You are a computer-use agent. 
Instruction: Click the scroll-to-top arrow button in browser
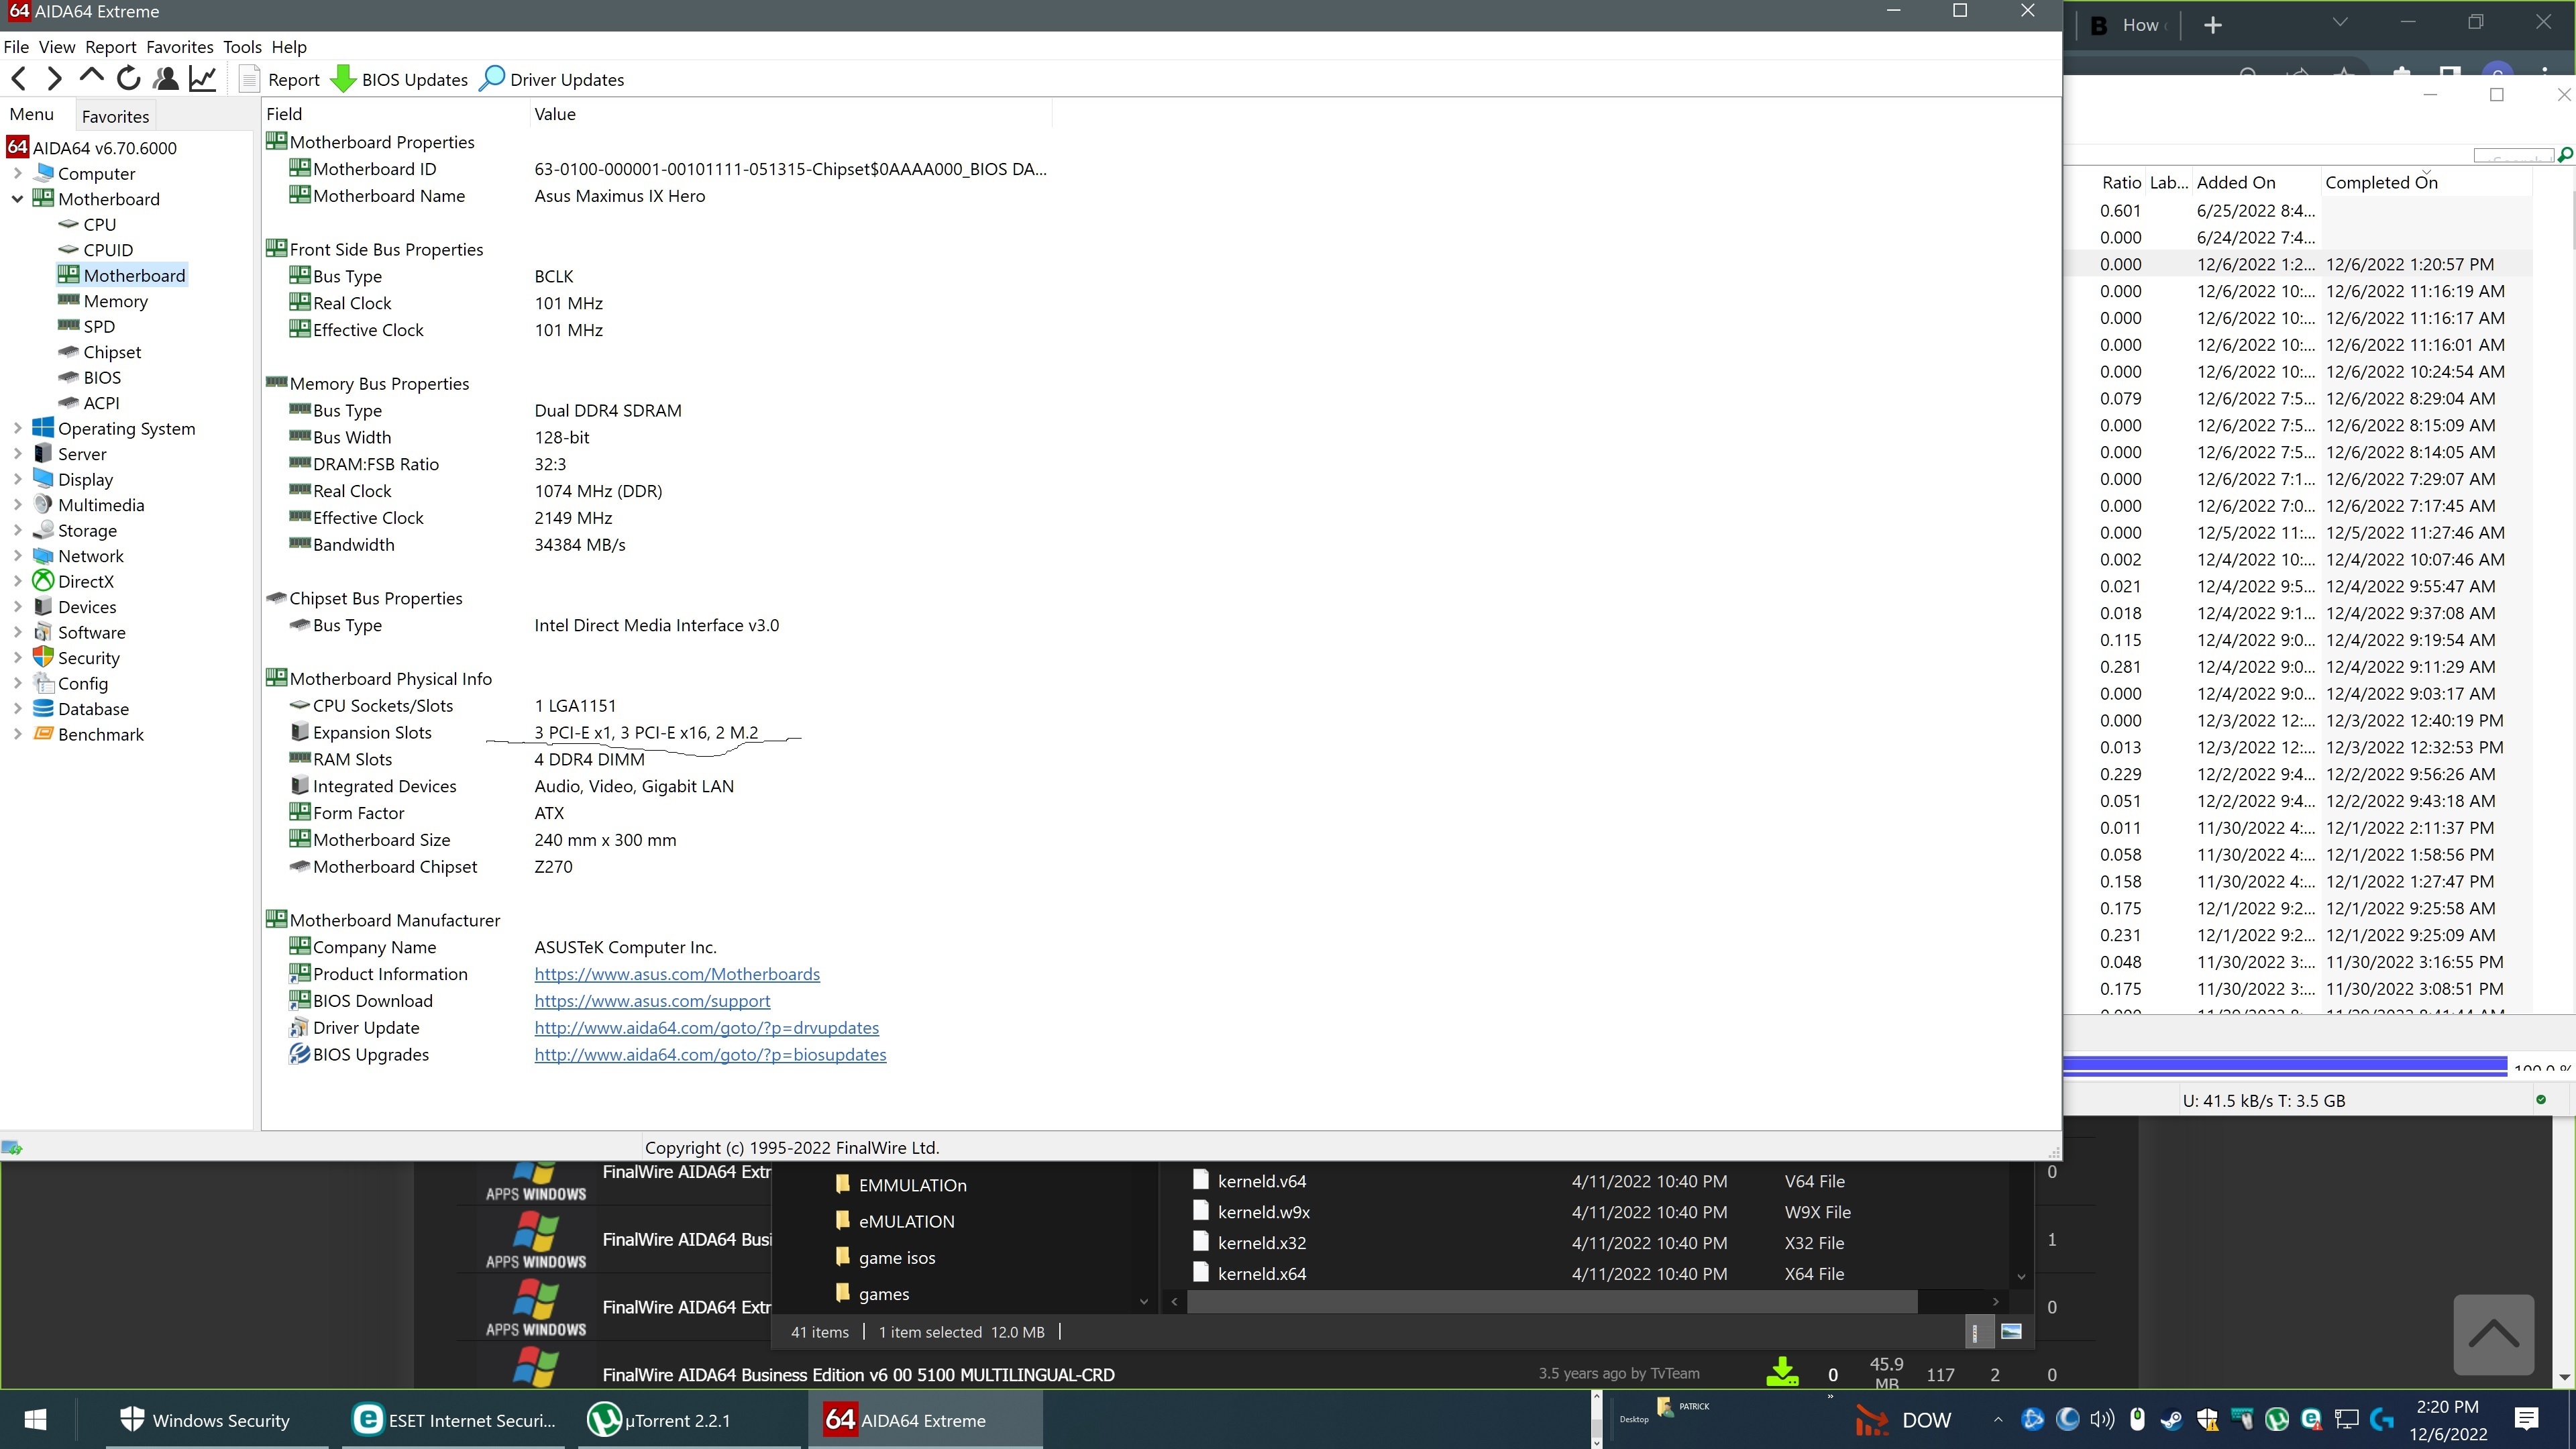(2493, 1335)
